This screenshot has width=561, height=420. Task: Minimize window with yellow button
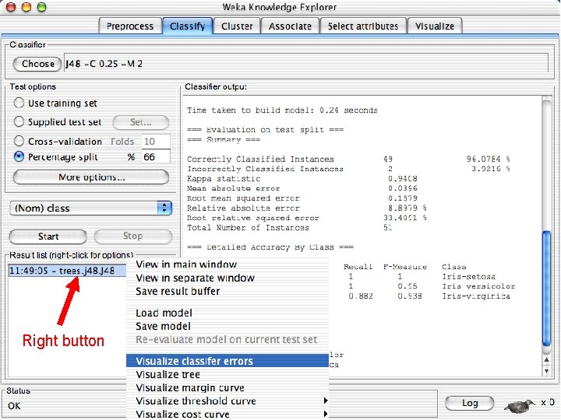26,7
